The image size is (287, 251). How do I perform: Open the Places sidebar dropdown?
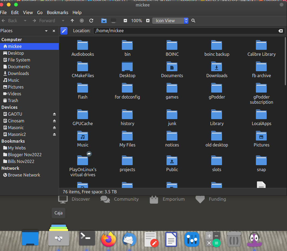point(46,31)
